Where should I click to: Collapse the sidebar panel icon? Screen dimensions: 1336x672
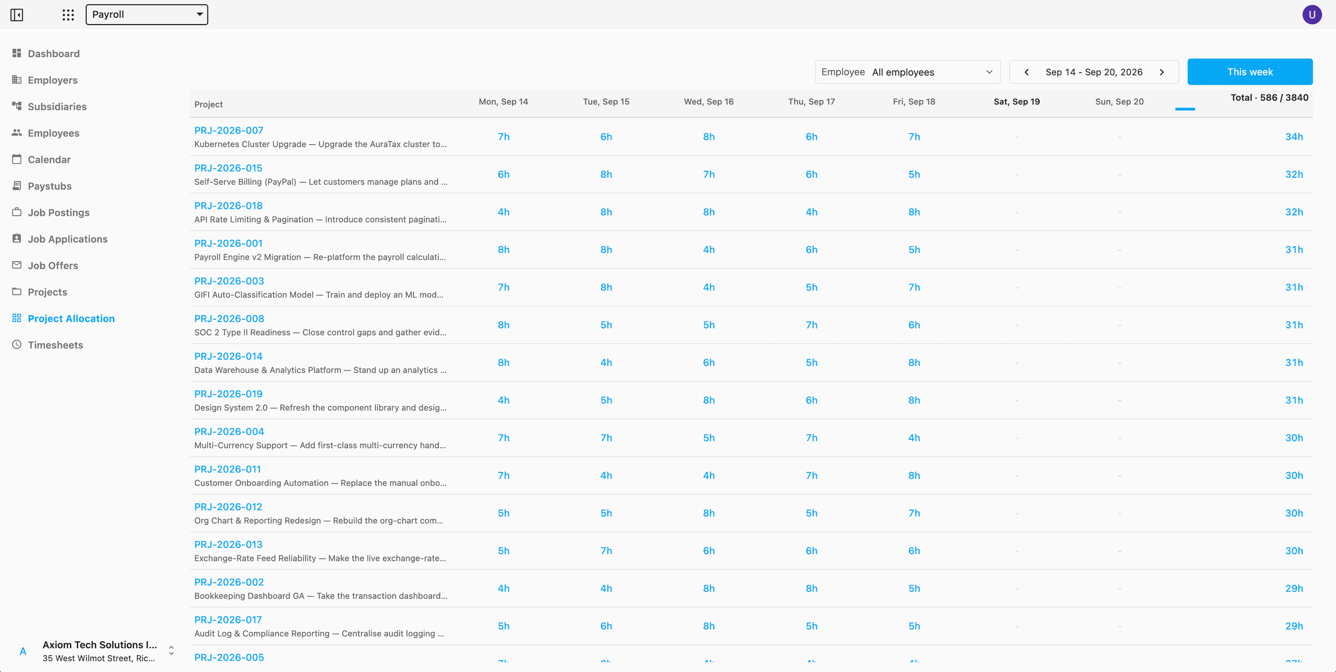click(17, 14)
